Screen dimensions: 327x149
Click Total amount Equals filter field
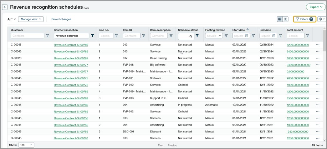coord(295,36)
